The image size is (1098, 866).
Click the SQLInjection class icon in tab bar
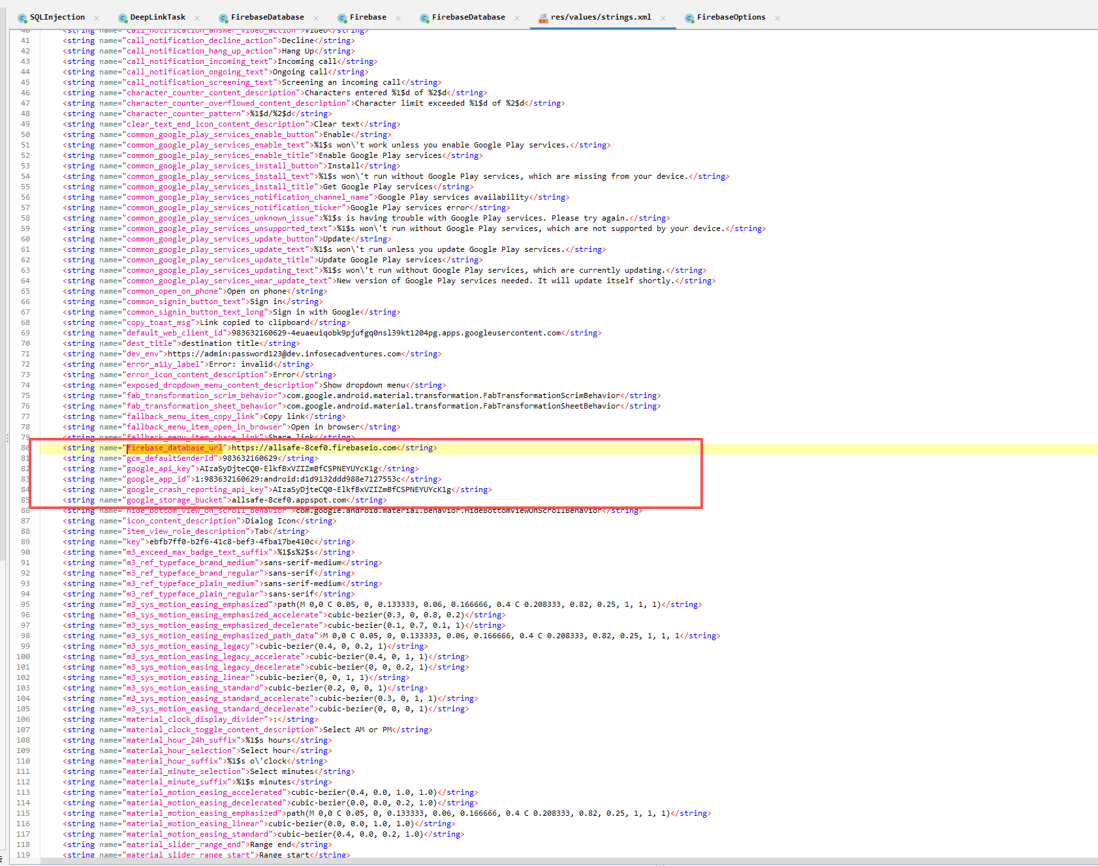23,18
